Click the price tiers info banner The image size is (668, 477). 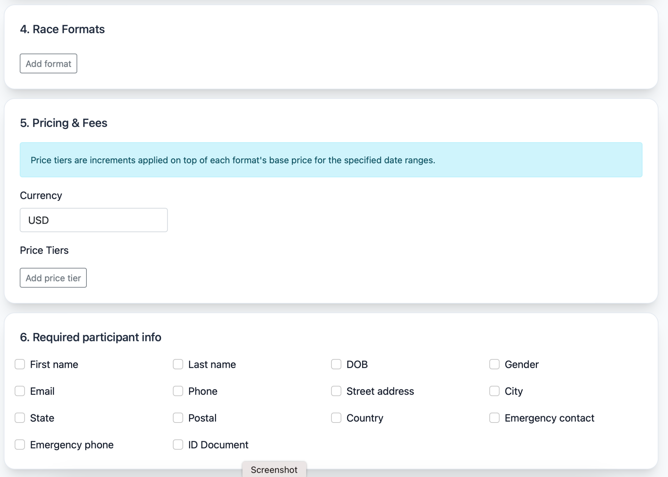331,160
